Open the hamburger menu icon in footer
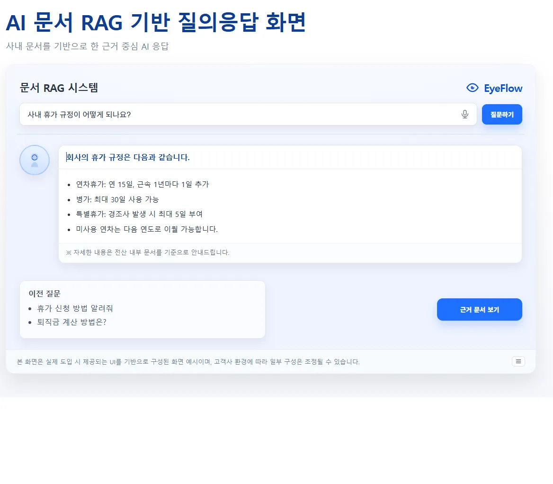The height and width of the screenshot is (484, 553). (x=518, y=361)
